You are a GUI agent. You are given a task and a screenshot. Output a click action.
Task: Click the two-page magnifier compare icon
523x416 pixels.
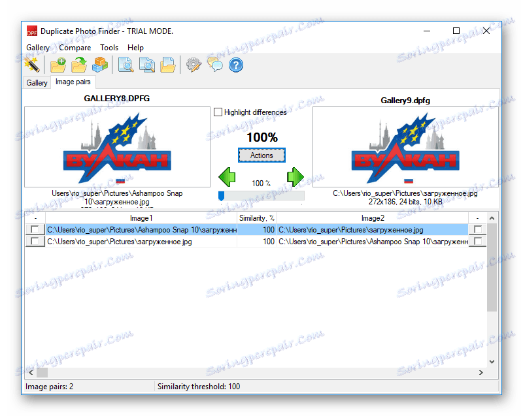point(147,65)
